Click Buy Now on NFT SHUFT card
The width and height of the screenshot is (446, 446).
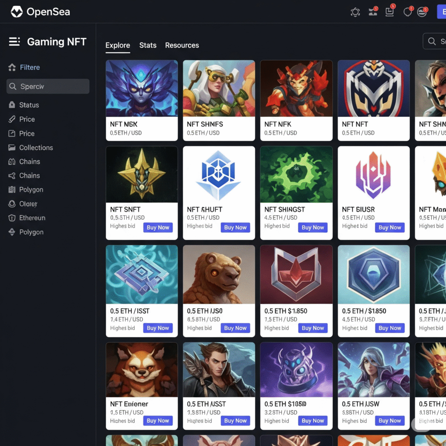[x=235, y=227]
